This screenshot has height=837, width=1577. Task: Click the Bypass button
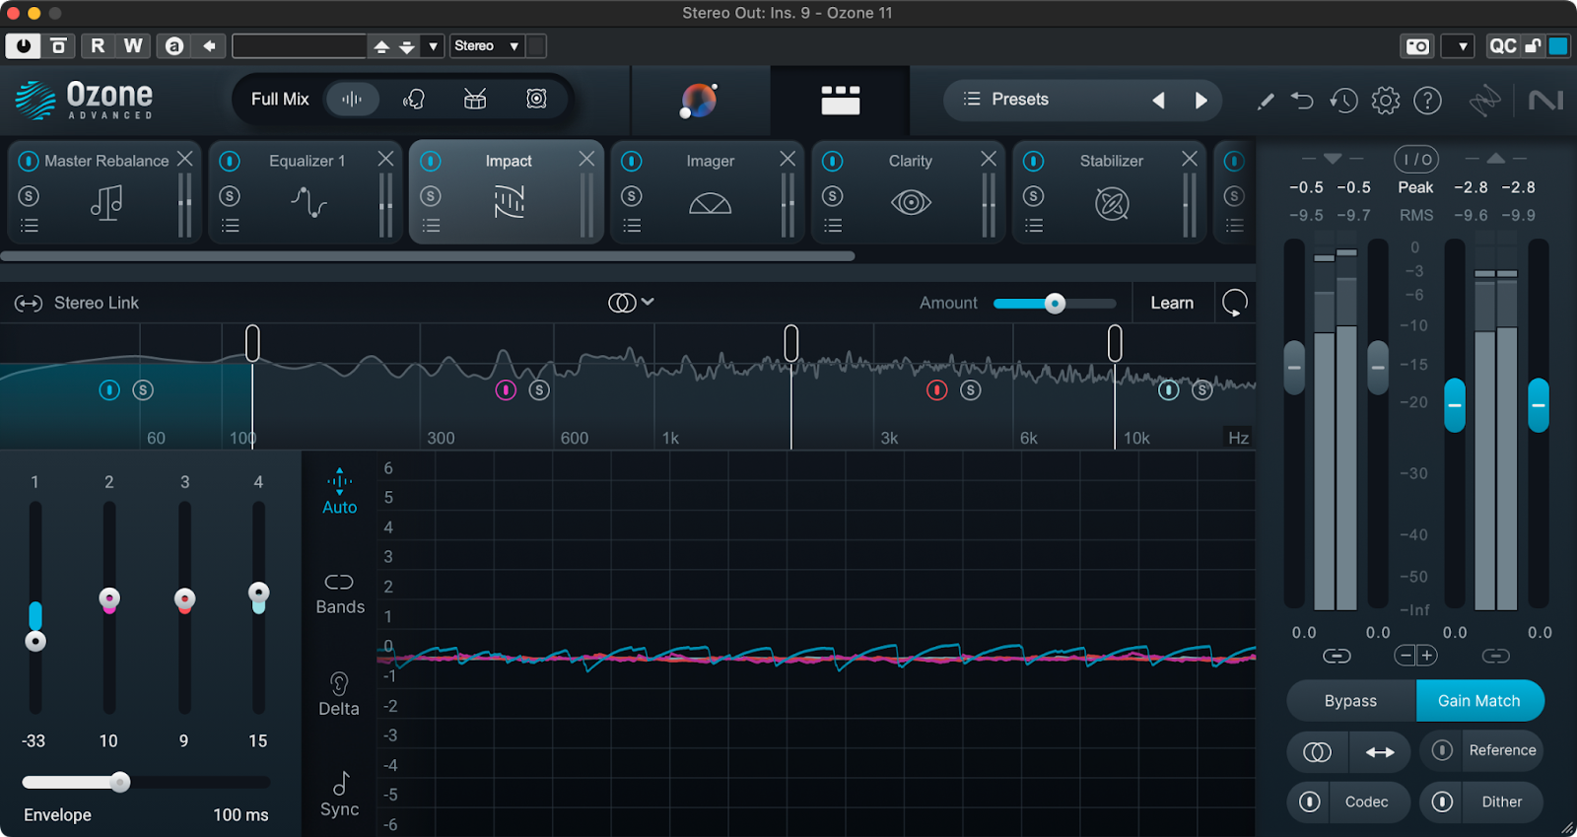pos(1350,701)
